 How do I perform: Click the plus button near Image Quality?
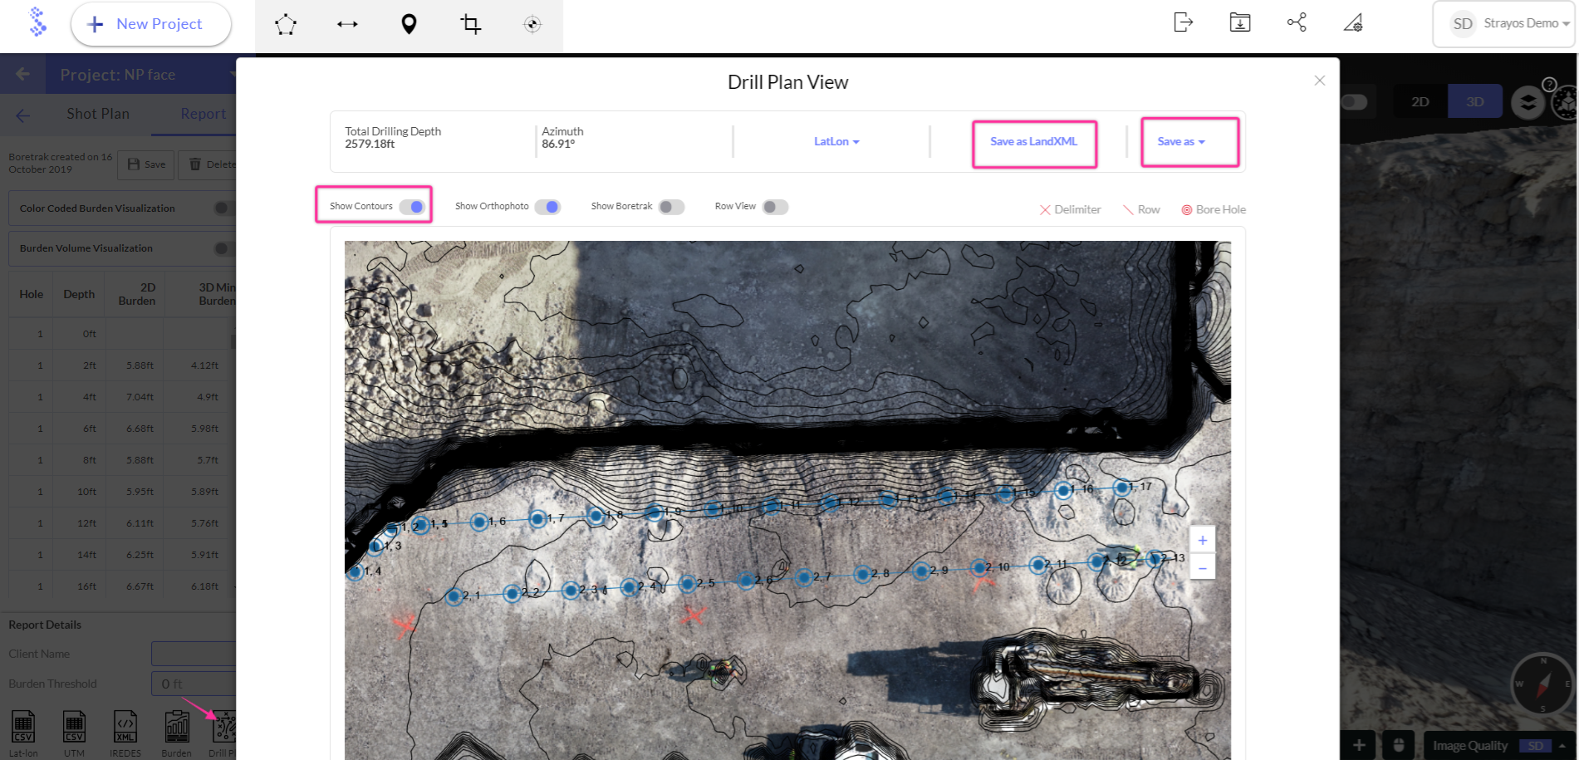coord(1359,745)
